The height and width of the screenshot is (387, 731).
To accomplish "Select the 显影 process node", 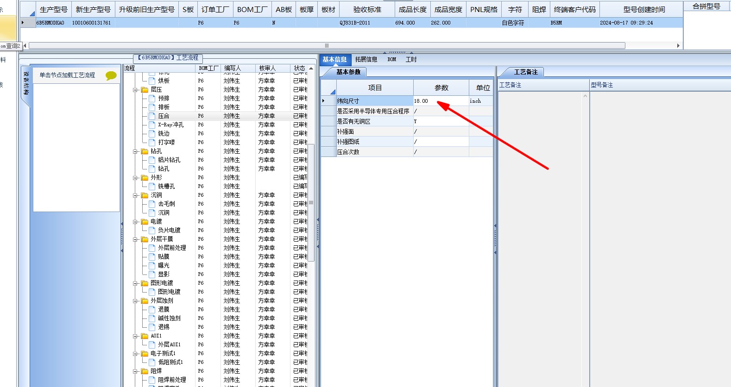I will pyautogui.click(x=164, y=275).
